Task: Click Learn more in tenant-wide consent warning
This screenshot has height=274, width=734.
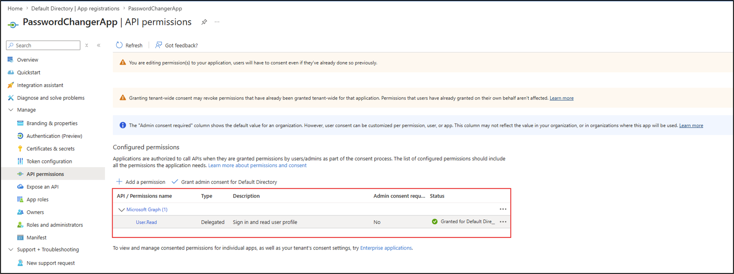Action: (x=561, y=98)
